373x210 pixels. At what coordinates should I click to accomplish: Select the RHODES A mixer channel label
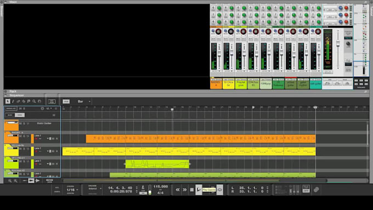[x=216, y=84]
